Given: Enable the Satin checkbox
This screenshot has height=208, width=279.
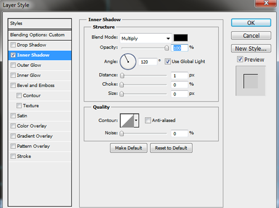Looking at the screenshot, I should 13,116.
